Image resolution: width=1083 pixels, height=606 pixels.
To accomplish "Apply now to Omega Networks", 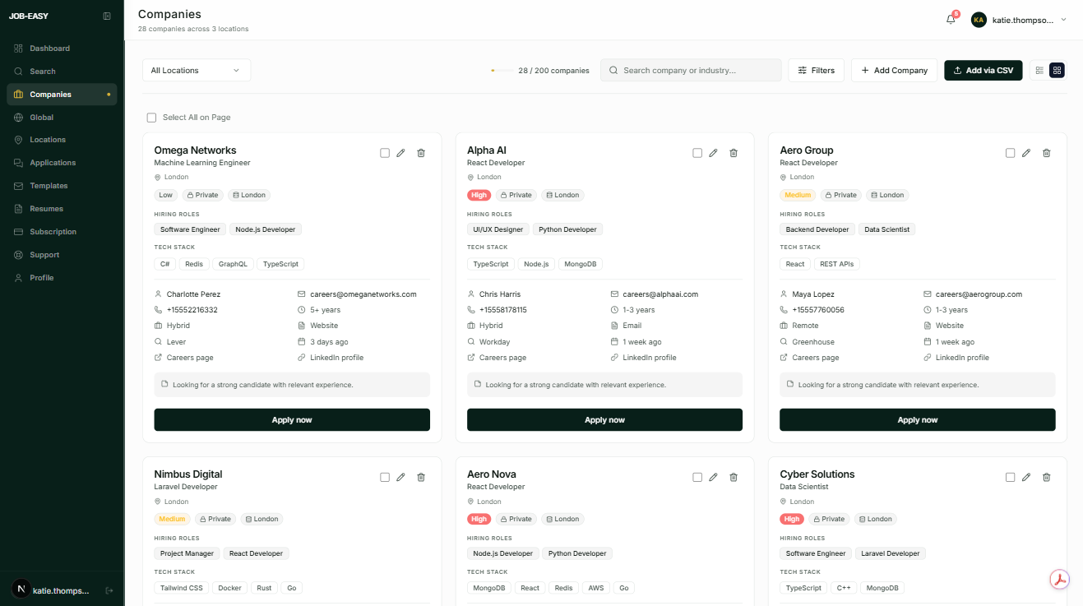I will [x=292, y=420].
